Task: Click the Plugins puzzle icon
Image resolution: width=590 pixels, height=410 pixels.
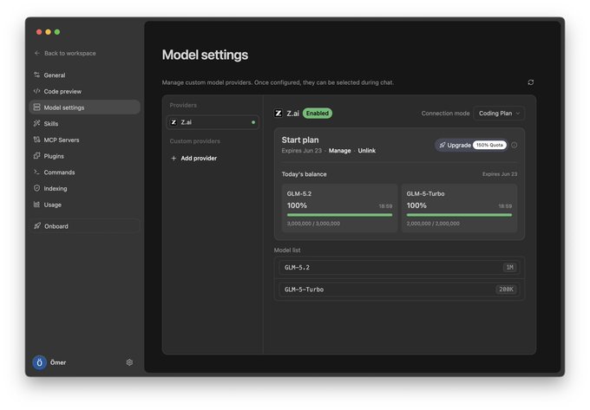Action: pos(36,155)
